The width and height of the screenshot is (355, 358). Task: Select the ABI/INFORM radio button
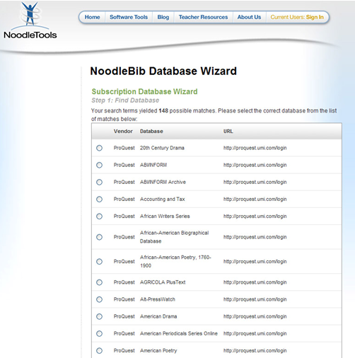point(99,165)
